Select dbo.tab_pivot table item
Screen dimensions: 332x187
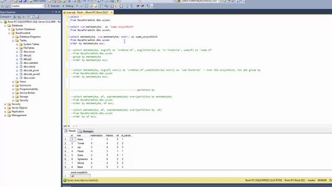point(31,71)
